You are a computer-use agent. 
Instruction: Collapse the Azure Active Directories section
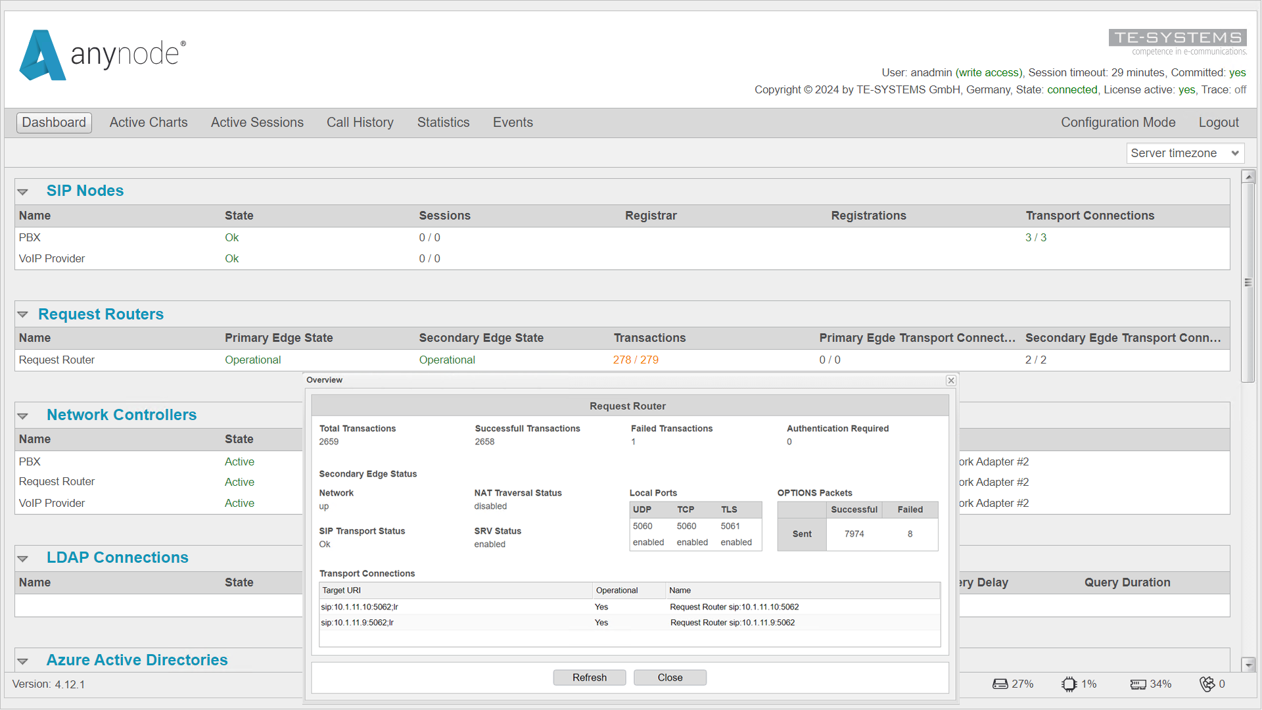(23, 661)
